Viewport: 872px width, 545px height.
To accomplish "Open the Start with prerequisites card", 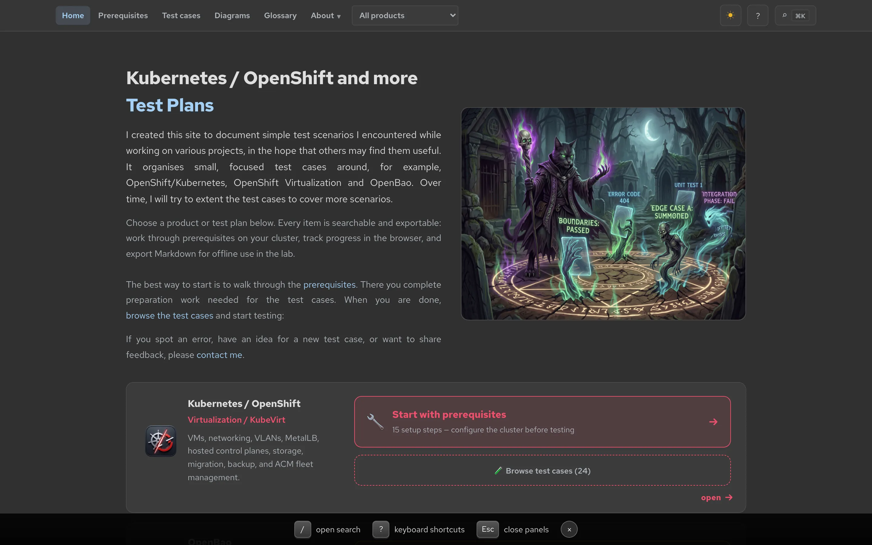I will (x=542, y=422).
